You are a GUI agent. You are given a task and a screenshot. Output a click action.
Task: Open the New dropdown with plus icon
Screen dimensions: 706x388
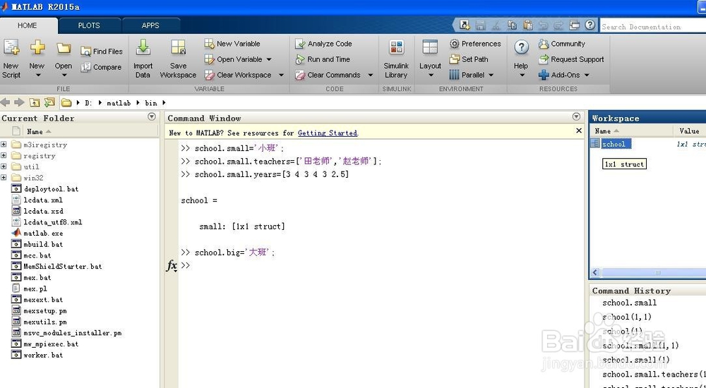click(x=37, y=59)
